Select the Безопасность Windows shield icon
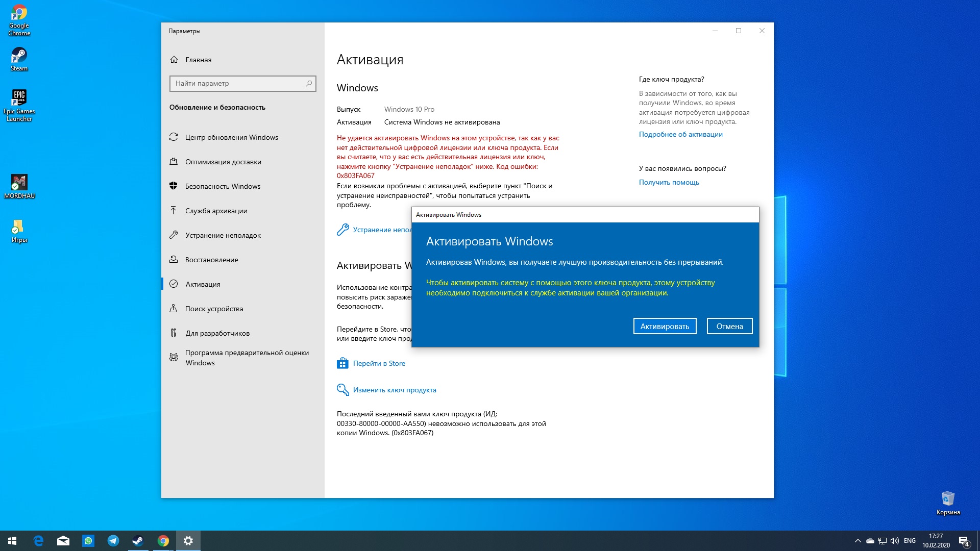The height and width of the screenshot is (551, 980). (174, 186)
